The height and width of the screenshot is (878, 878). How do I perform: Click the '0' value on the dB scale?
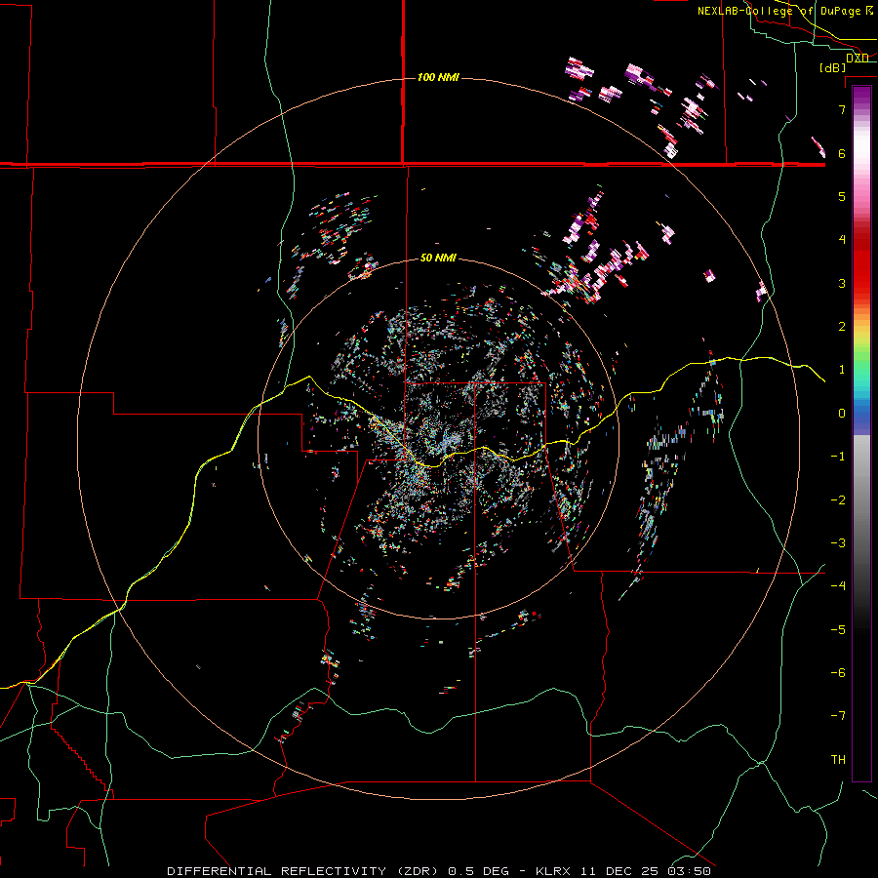842,414
